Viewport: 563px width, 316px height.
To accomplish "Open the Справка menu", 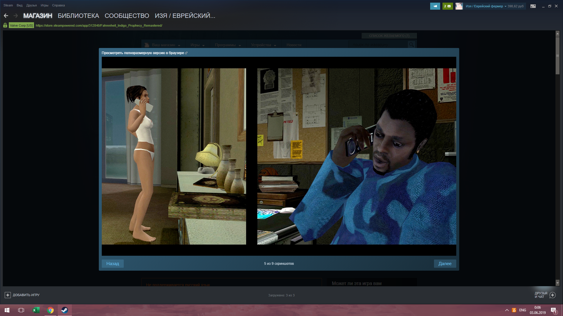I will pyautogui.click(x=58, y=5).
